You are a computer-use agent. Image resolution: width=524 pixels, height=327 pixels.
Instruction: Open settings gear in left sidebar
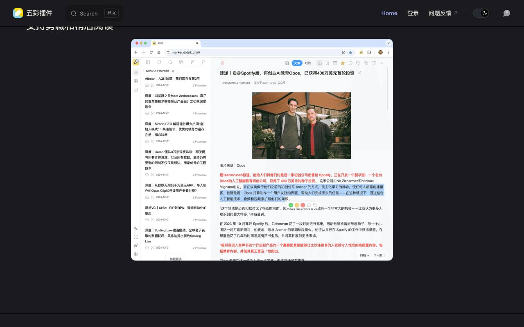[136, 254]
